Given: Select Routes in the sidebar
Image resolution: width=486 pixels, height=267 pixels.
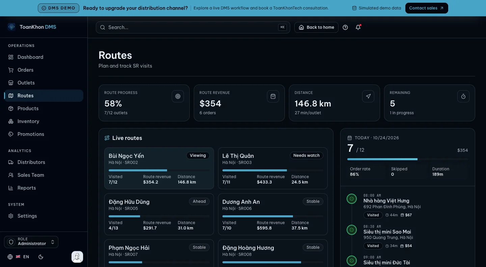Looking at the screenshot, I should pos(44,96).
